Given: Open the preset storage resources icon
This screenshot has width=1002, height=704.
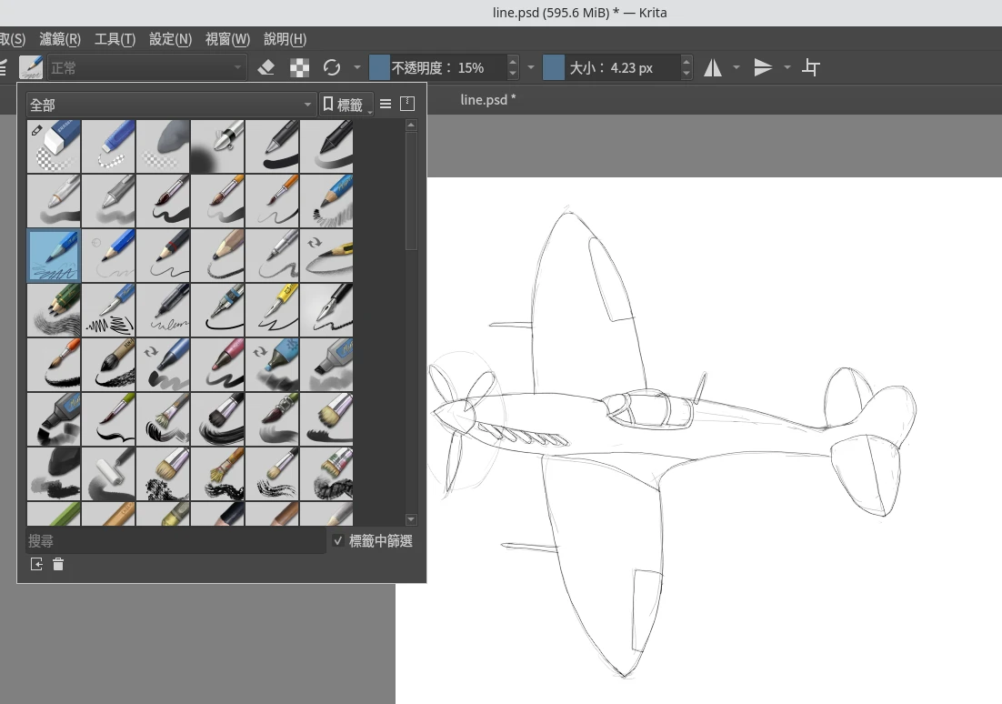Looking at the screenshot, I should click(x=407, y=105).
